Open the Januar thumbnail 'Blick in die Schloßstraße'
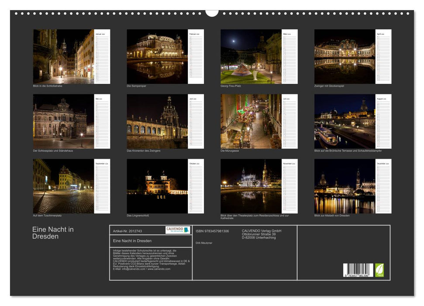Screen dimensions: 424x306 62,57
